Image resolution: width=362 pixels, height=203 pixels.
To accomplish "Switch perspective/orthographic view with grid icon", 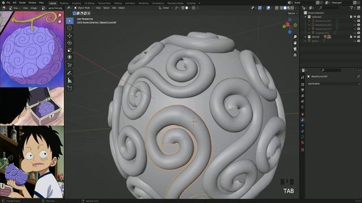I will pos(295,55).
